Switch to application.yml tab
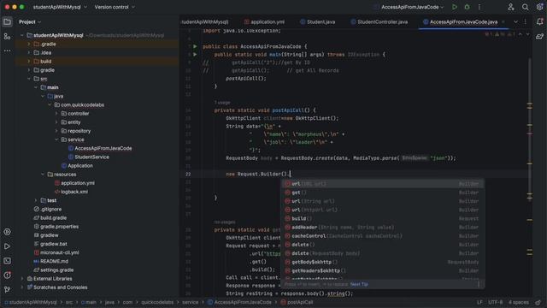547x308 pixels. coord(264,22)
